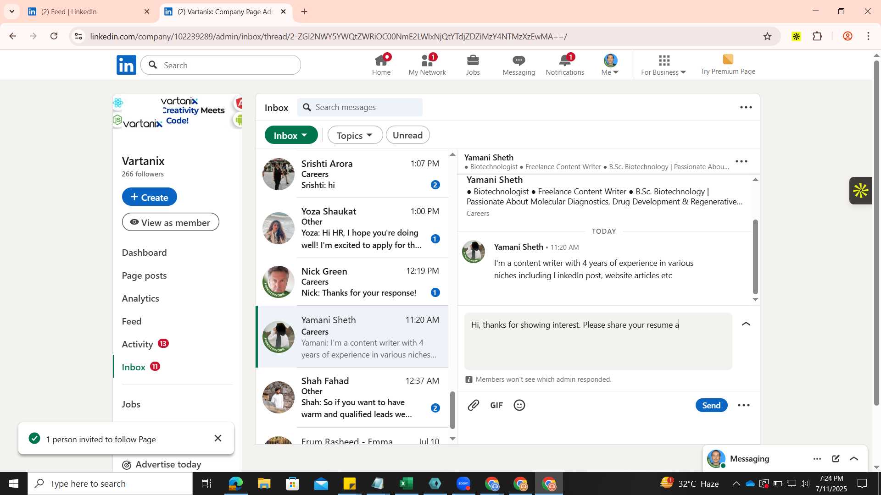Image resolution: width=881 pixels, height=495 pixels.
Task: Open Windows Start menu
Action: (13, 484)
